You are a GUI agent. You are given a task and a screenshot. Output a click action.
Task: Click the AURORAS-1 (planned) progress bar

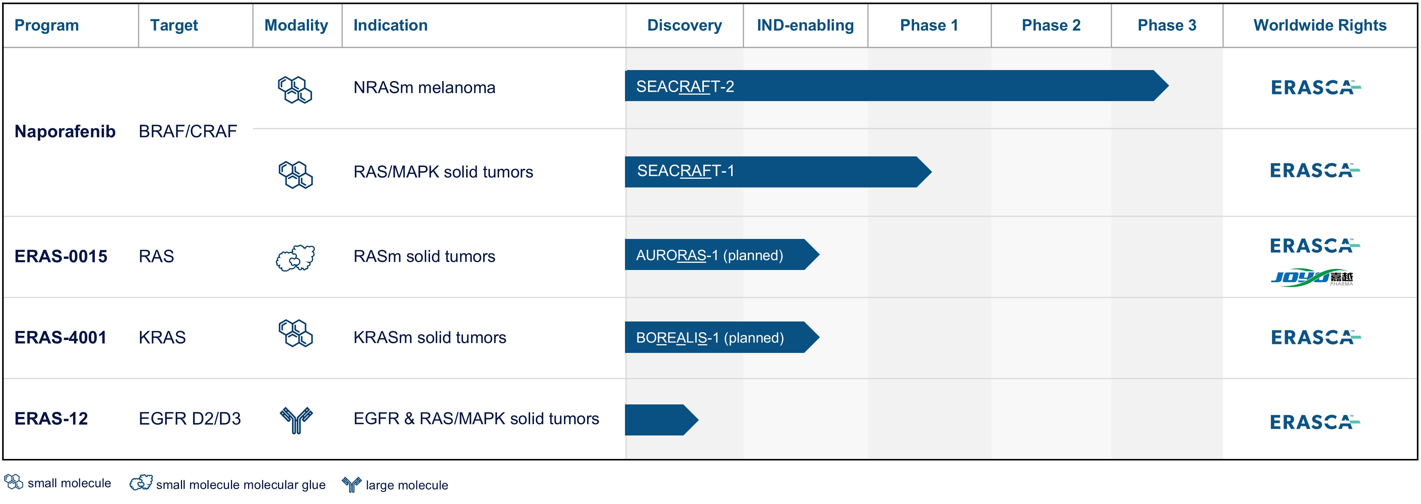pos(717,254)
